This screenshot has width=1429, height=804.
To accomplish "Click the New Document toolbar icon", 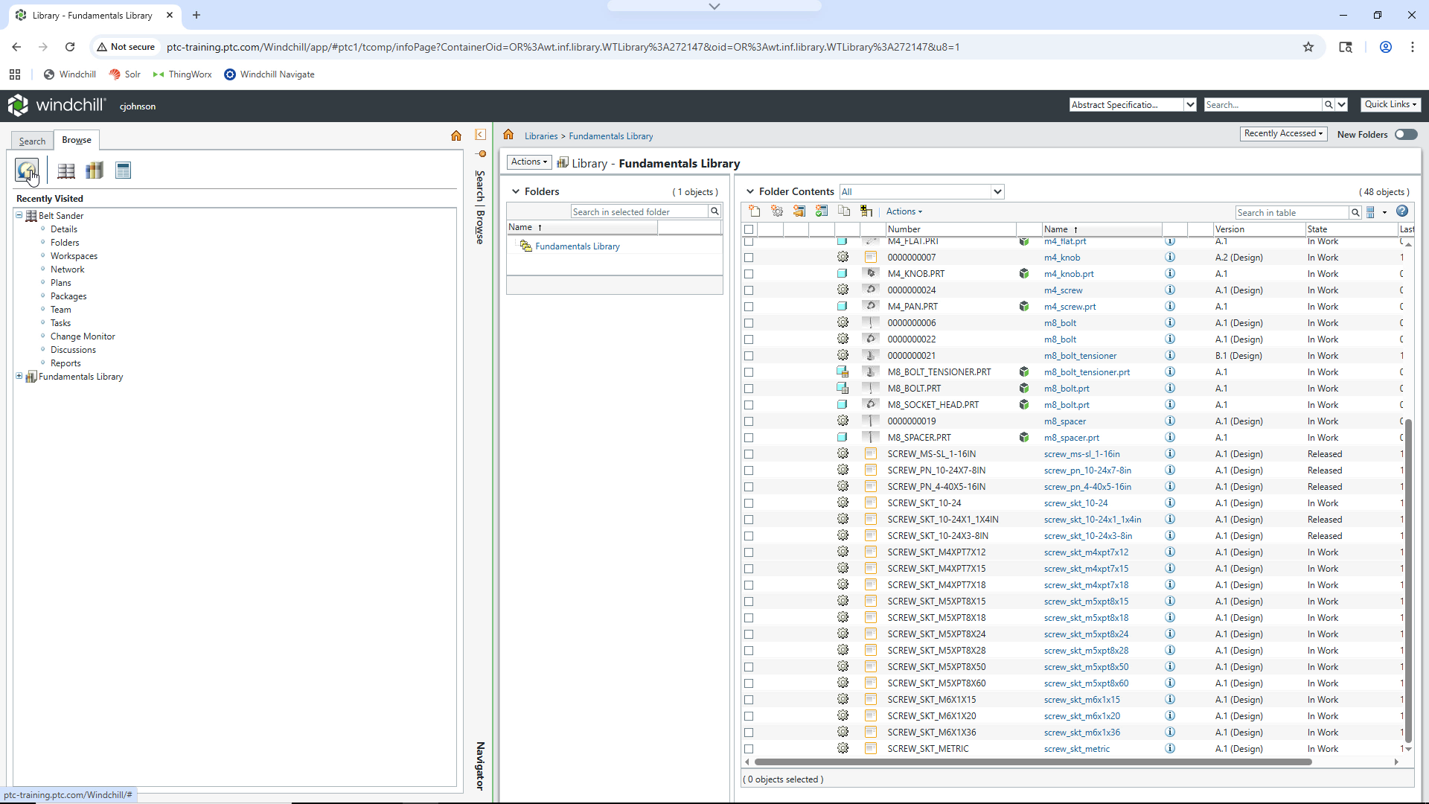I will pyautogui.click(x=755, y=211).
